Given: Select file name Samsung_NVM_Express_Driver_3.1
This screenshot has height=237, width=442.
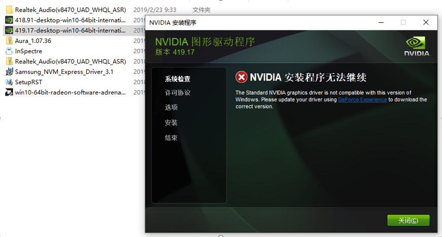Looking at the screenshot, I should point(64,71).
